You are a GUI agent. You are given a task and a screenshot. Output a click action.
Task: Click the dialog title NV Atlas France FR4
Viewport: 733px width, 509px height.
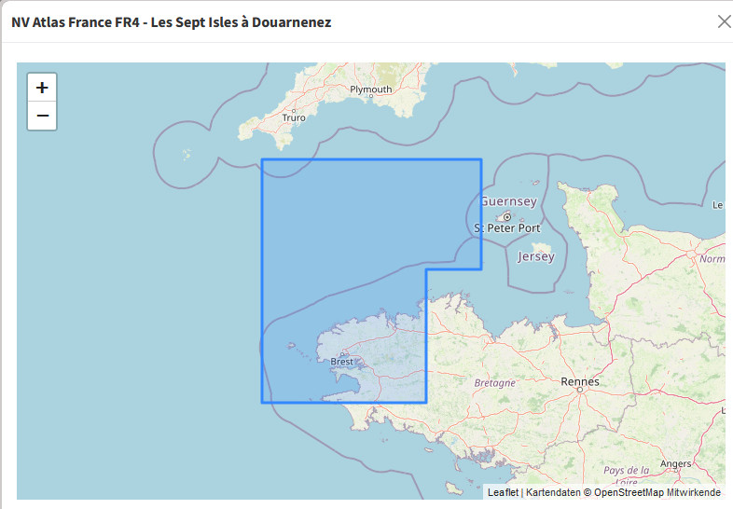pos(171,21)
